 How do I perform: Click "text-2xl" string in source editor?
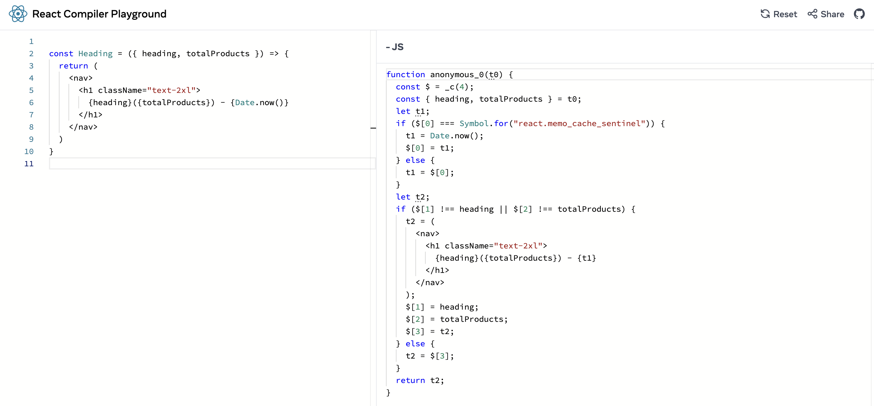171,90
